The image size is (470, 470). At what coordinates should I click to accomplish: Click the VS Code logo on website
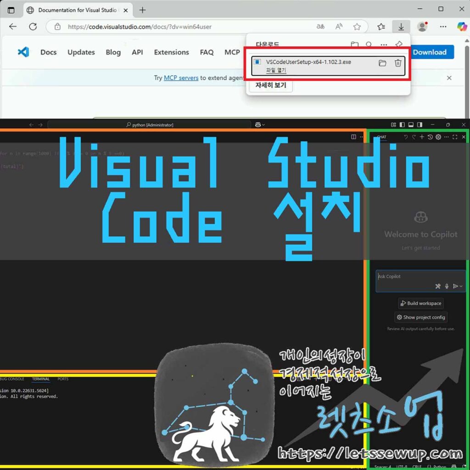click(23, 52)
